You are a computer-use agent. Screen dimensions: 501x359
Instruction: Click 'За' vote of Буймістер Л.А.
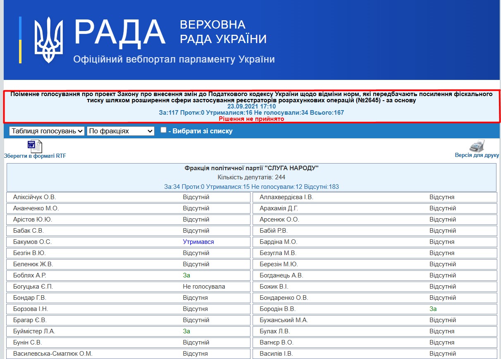186,331
